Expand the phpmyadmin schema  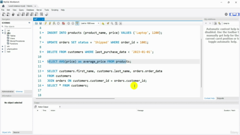point(3,49)
